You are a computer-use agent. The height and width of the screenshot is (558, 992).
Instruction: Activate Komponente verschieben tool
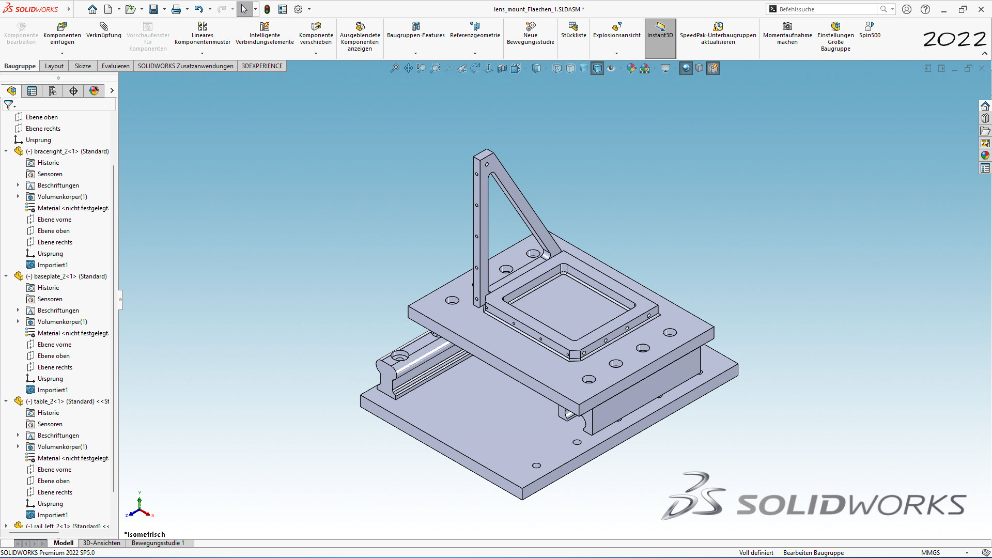click(316, 34)
